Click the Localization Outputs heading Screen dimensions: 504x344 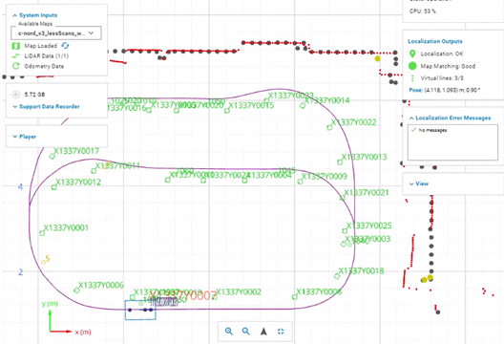point(435,41)
